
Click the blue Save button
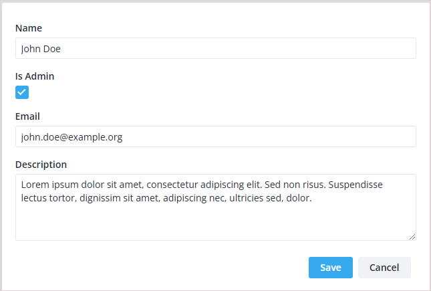pyautogui.click(x=330, y=268)
